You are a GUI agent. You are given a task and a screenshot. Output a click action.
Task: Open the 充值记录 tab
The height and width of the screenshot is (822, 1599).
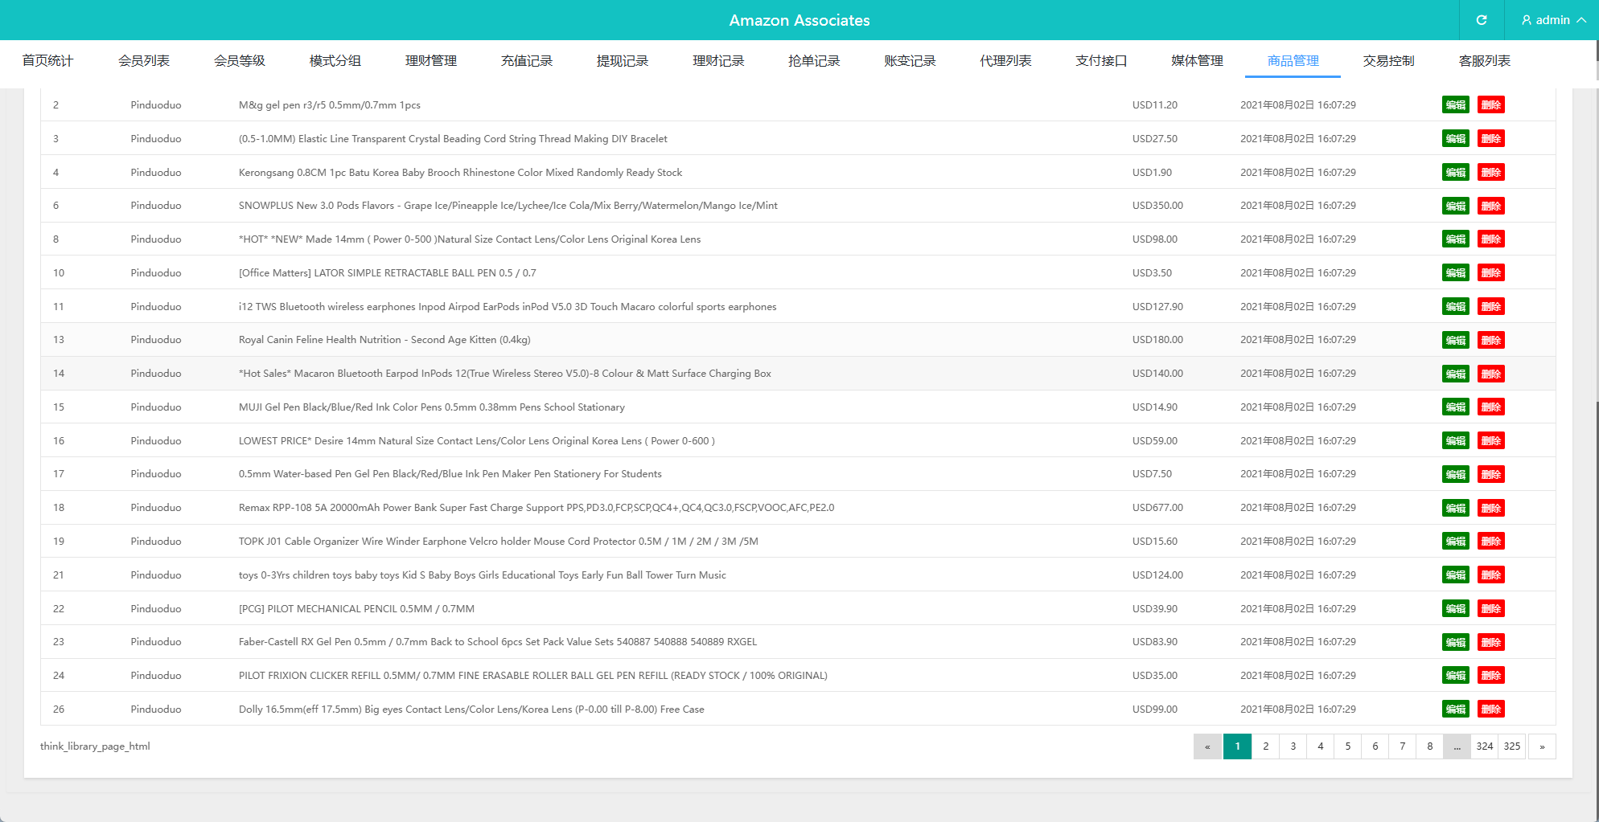point(526,61)
